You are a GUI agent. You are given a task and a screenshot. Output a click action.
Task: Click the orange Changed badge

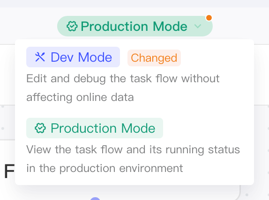point(154,58)
